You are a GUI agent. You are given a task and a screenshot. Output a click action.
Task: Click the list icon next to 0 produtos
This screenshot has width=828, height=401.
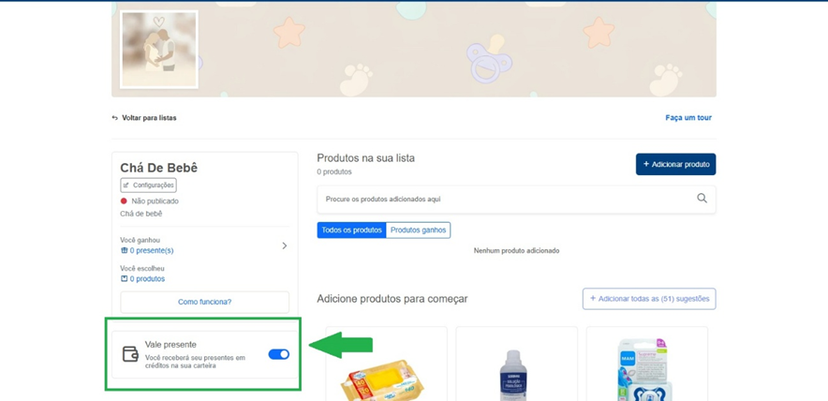(x=125, y=279)
